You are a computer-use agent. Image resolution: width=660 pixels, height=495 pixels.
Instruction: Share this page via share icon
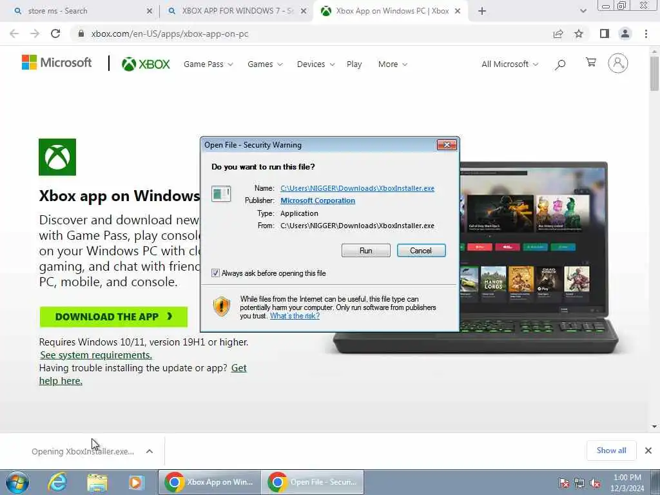558,34
